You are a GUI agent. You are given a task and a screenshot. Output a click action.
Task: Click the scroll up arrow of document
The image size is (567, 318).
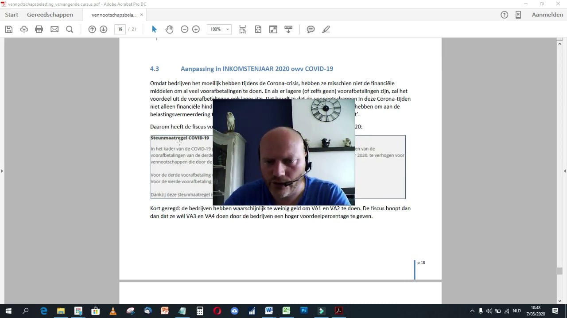[560, 43]
